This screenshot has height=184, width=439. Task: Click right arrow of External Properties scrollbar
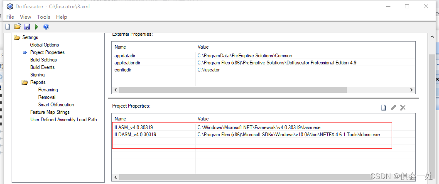[x=411, y=90]
